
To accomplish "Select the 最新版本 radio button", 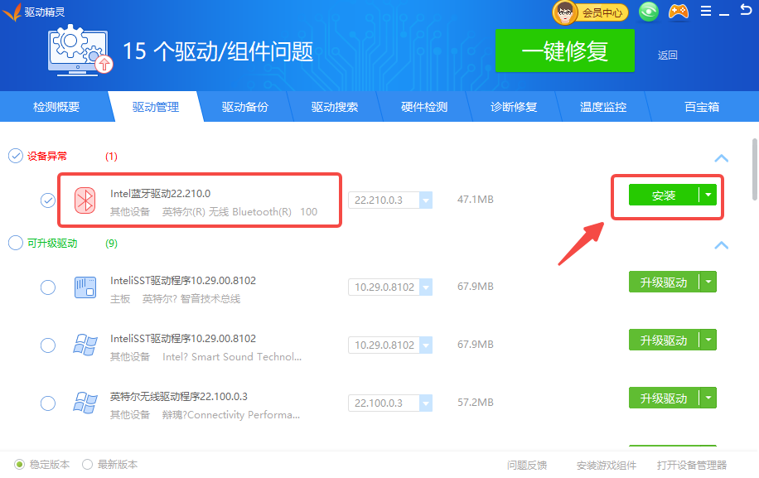I will coord(88,465).
